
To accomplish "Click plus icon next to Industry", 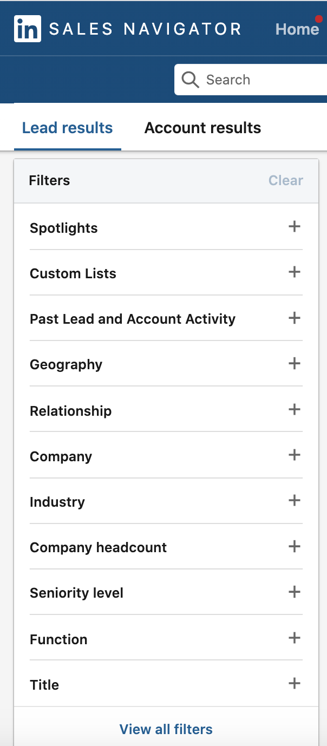I will tap(294, 500).
